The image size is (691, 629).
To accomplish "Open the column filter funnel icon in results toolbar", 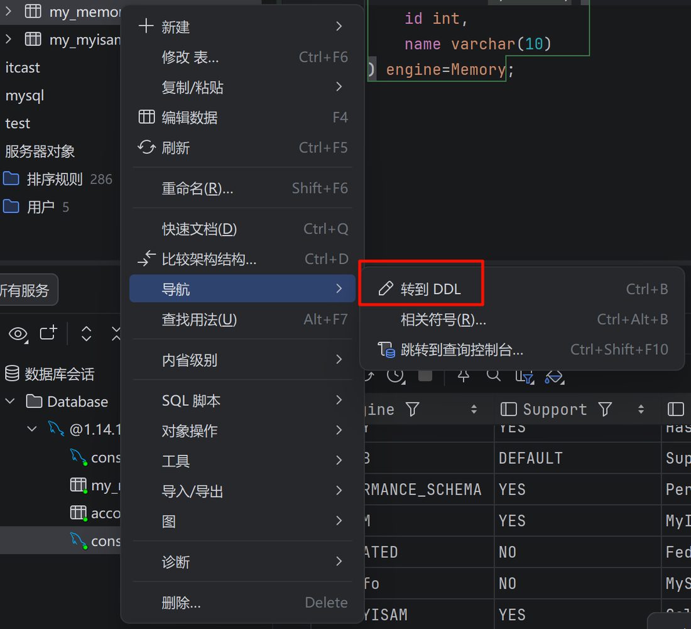I will 525,376.
